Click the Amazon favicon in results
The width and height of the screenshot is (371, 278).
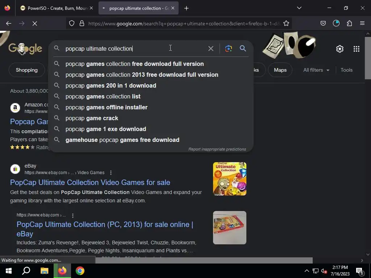pyautogui.click(x=15, y=108)
